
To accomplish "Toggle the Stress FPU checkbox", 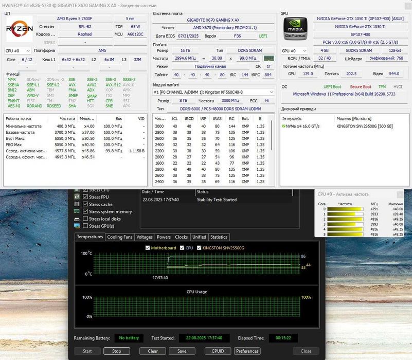I will tap(85, 197).
